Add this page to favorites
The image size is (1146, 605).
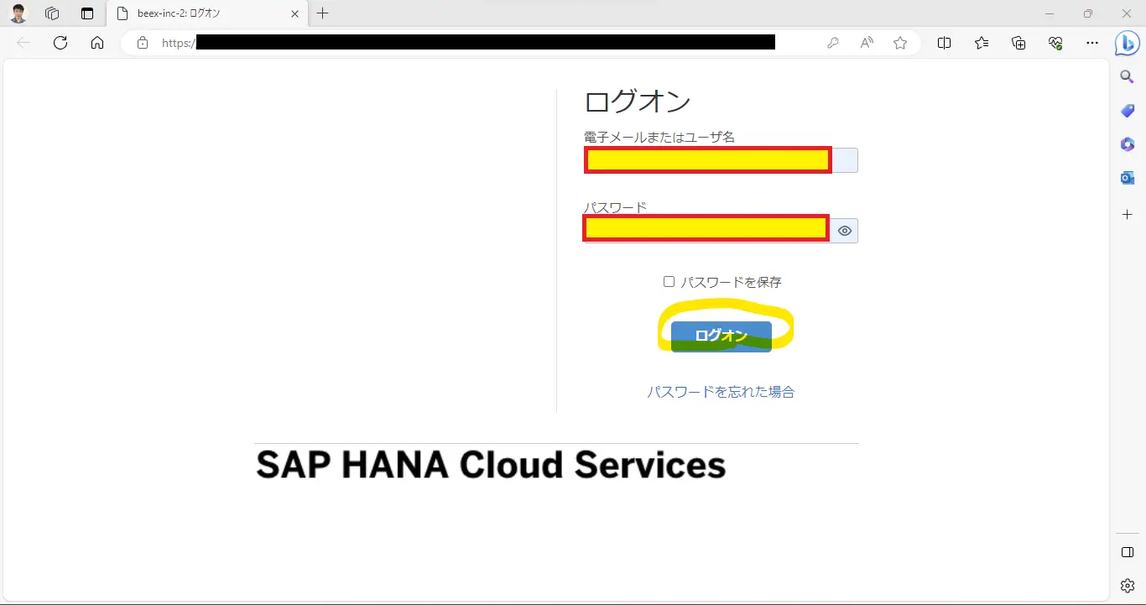click(x=900, y=43)
